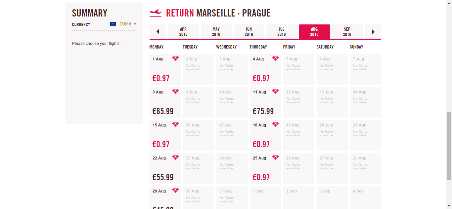
Task: Open the JUL 2016 month tab
Action: coord(282,32)
